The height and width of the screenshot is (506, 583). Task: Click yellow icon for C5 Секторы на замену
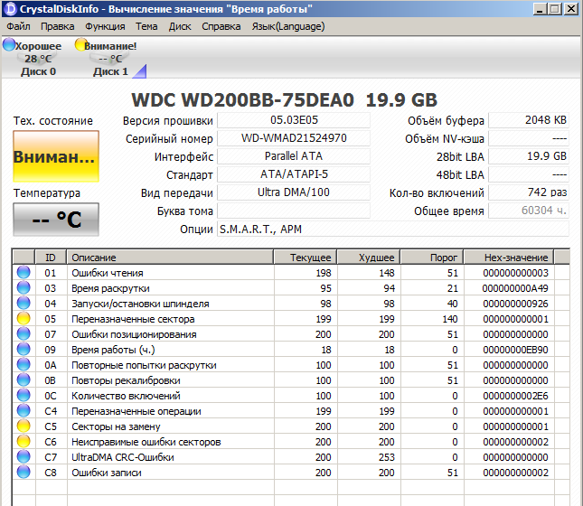(x=24, y=426)
